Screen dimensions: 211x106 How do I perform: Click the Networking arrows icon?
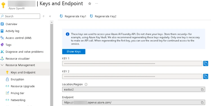7,100
